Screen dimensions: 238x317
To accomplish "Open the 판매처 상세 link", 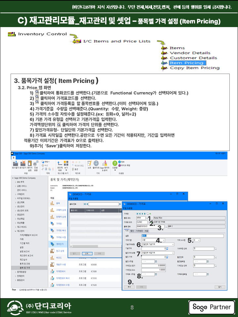I will [61, 217].
